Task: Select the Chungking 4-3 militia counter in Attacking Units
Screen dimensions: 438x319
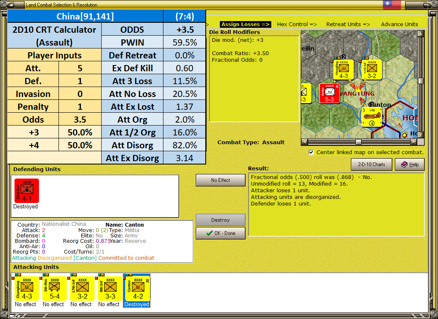Action: pos(27,289)
